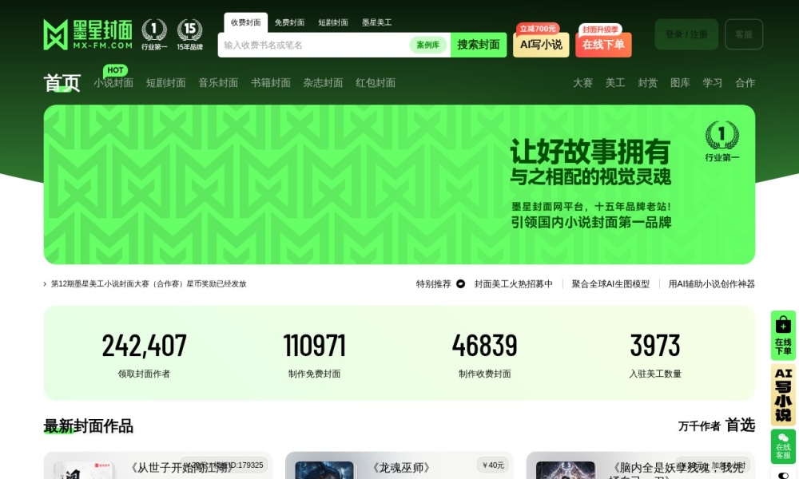Click the chevron before 第12期 announcement

pos(45,284)
